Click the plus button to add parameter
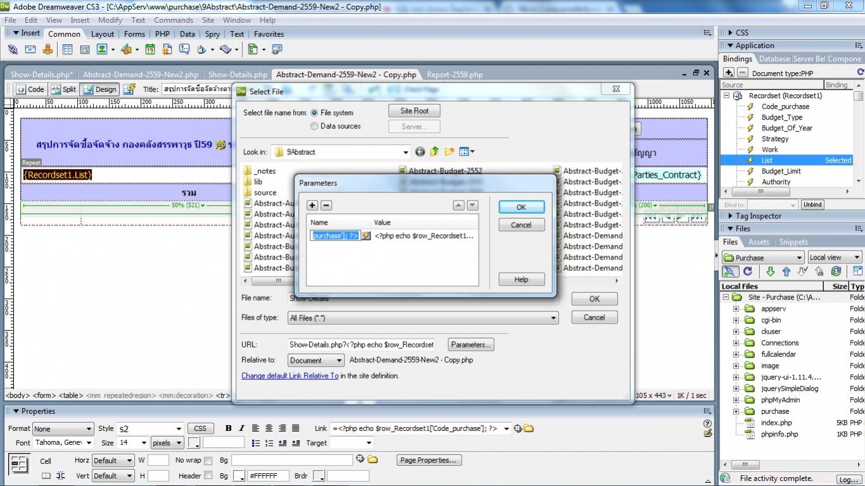Viewport: 865px width, 486px height. click(x=312, y=205)
